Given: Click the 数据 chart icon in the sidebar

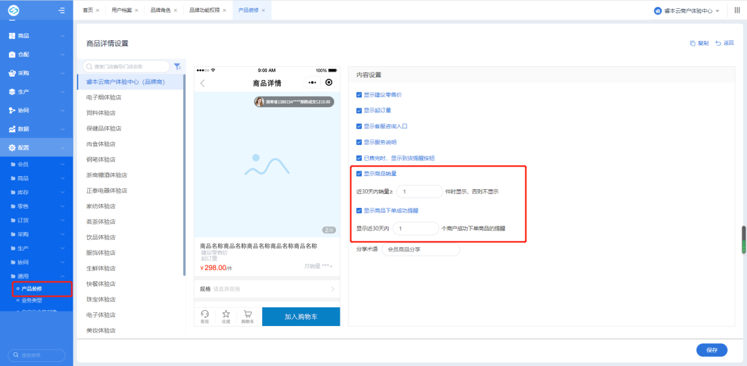Looking at the screenshot, I should (x=12, y=129).
